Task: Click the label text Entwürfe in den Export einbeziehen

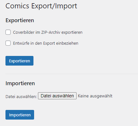Action: coord(46,43)
